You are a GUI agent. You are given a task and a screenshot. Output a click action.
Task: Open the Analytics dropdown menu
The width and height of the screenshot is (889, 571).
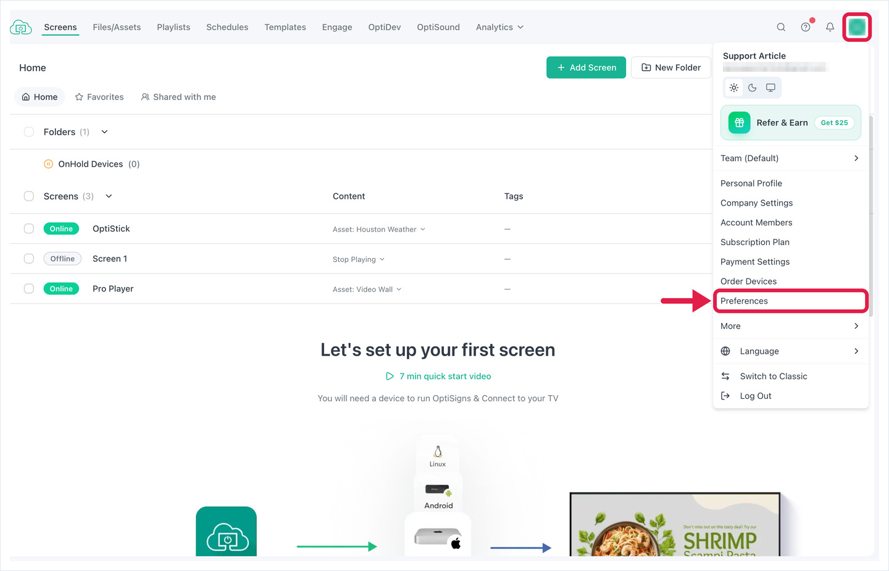pos(499,27)
